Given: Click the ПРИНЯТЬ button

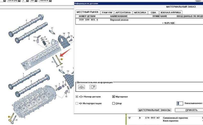Looking at the screenshot, I should (189, 110).
